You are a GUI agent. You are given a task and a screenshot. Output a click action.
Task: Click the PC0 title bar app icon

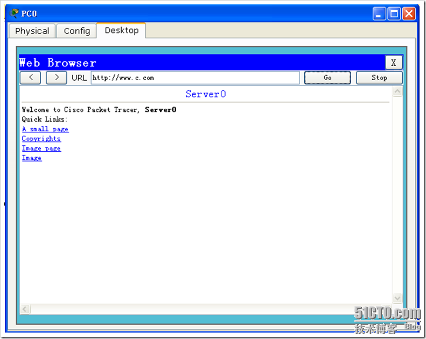point(14,13)
